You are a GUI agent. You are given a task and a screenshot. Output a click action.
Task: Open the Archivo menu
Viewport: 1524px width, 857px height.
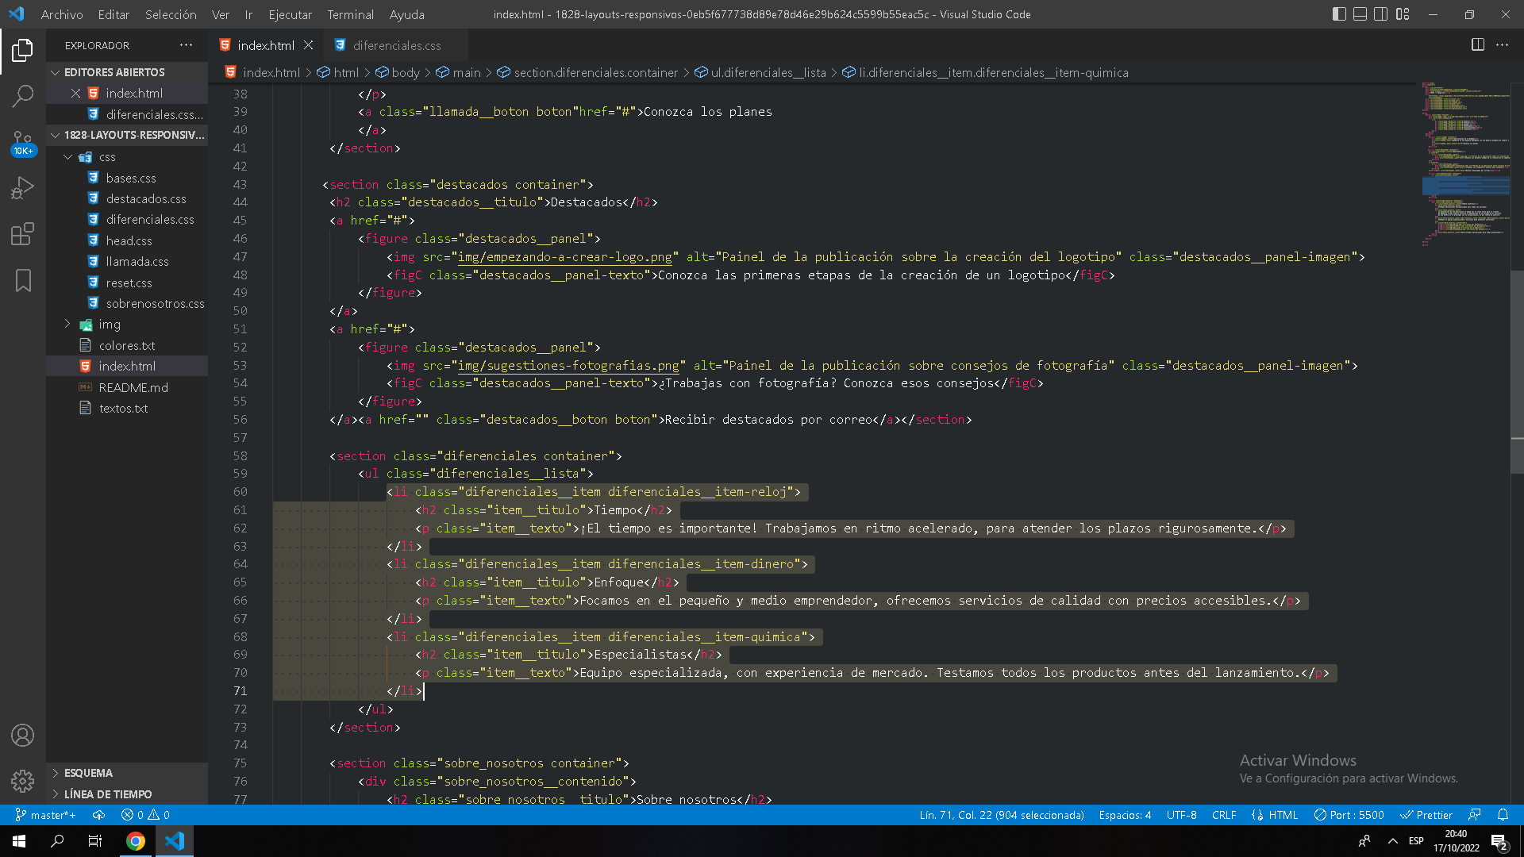click(62, 14)
